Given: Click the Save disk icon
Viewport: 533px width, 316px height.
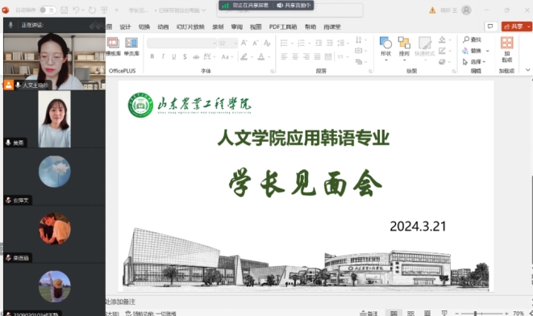Looking at the screenshot, I should point(64,10).
